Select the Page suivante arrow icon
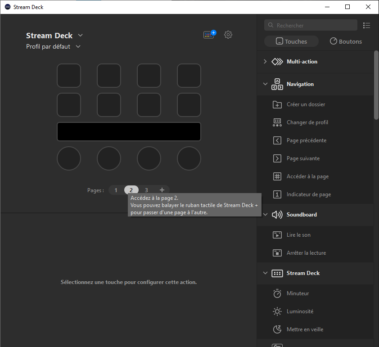Viewport: 379px width, 347px height. 277,158
